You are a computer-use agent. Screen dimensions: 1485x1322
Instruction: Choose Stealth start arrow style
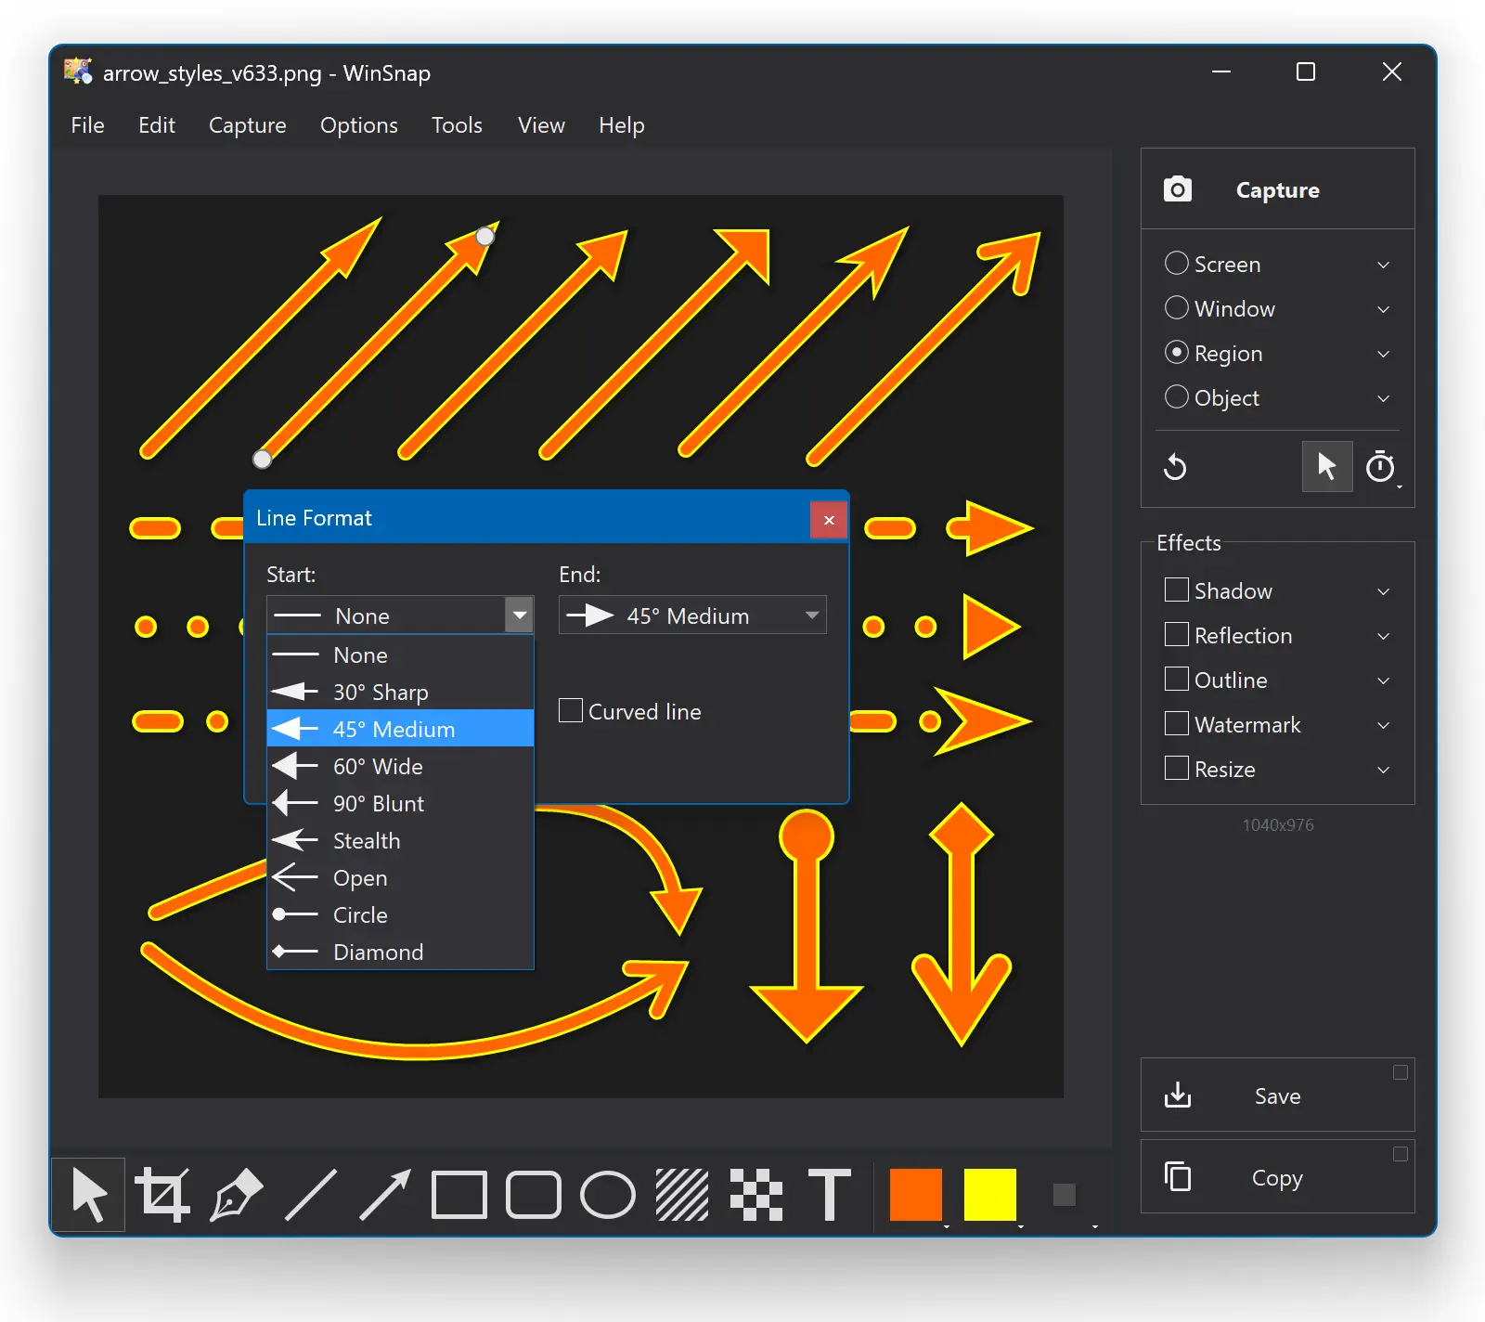[x=400, y=840]
